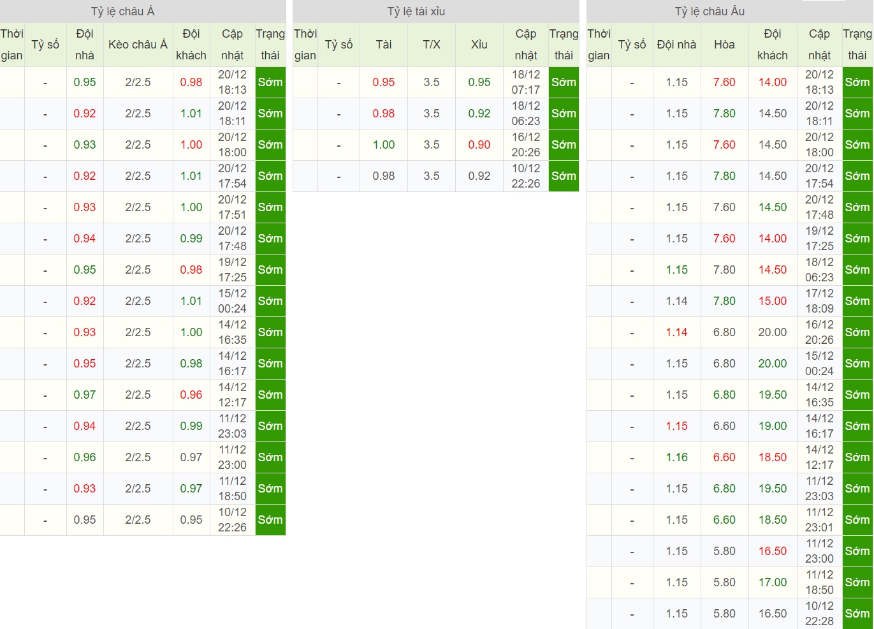Click update time 10/12 22:26 in tài xỉu table
Viewport: 874px width, 629px height.
[x=526, y=176]
